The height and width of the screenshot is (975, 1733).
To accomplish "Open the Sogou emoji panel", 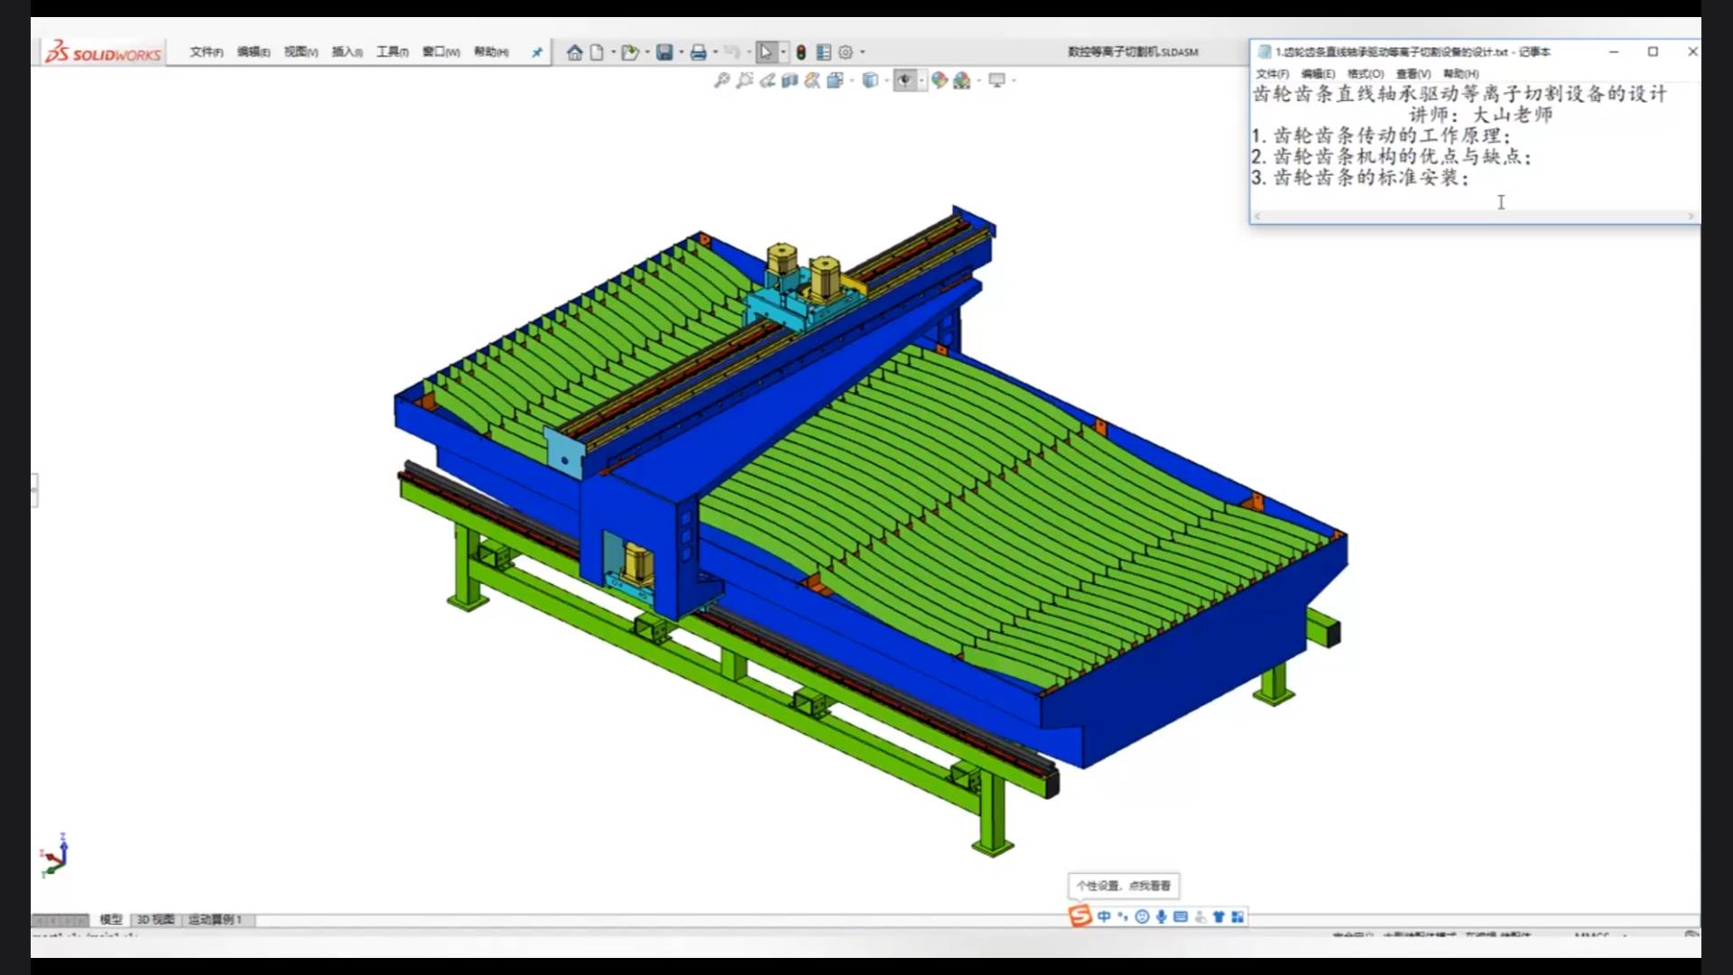I will tap(1142, 916).
